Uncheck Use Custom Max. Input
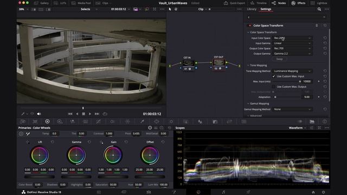 tap(274, 76)
